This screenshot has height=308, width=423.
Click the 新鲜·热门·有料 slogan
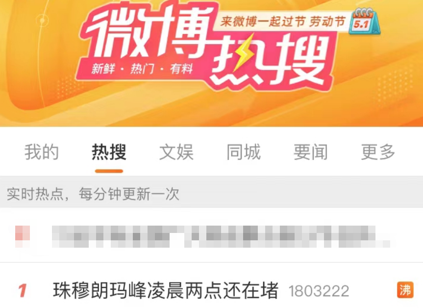[142, 69]
